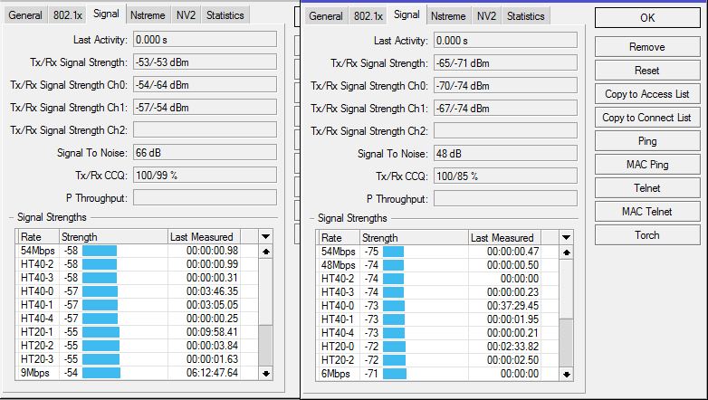Sort right table by Strength column
Image resolution: width=708 pixels, height=400 pixels.
[414, 237]
